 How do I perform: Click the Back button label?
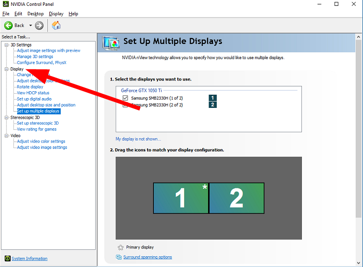click(x=19, y=25)
